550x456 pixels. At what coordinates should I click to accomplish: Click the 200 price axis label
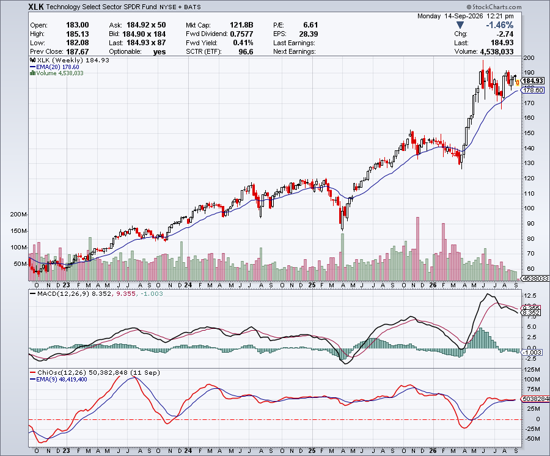(529, 58)
